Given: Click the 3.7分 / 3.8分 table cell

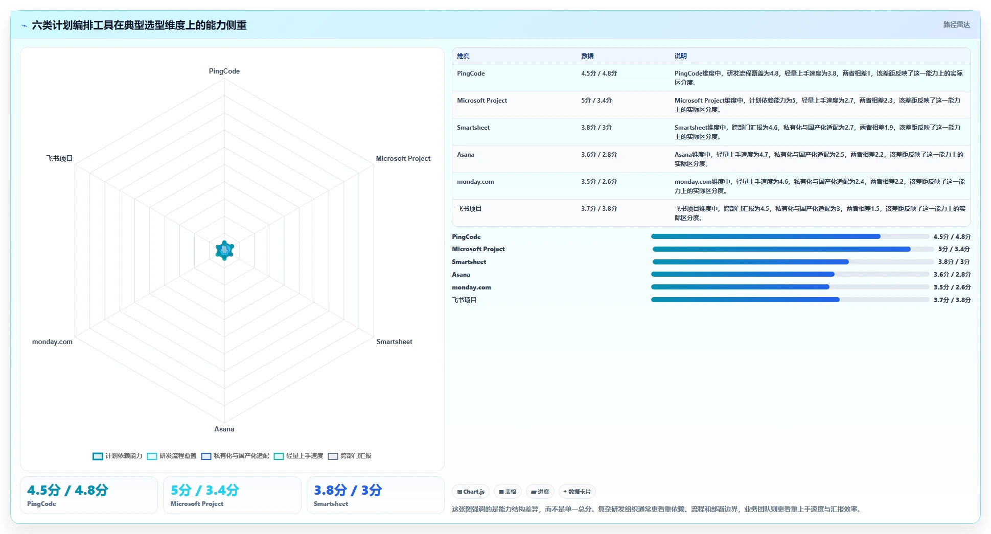Looking at the screenshot, I should click(599, 209).
